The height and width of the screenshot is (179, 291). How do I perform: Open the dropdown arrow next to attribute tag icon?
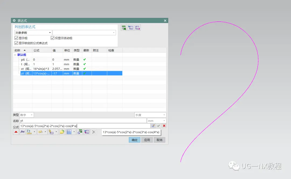pyautogui.click(x=45, y=132)
